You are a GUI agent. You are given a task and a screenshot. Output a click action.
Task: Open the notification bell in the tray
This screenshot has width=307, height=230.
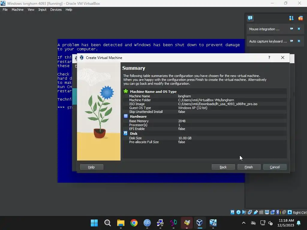[299, 223]
